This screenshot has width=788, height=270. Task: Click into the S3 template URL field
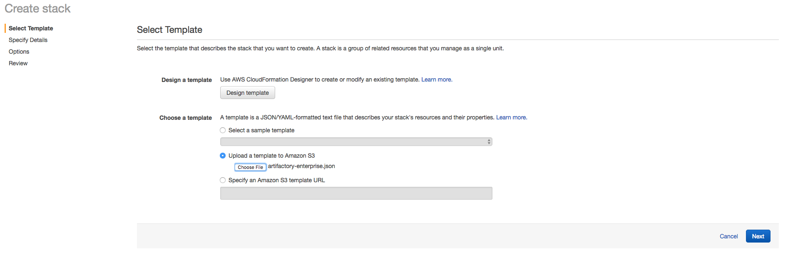point(356,193)
